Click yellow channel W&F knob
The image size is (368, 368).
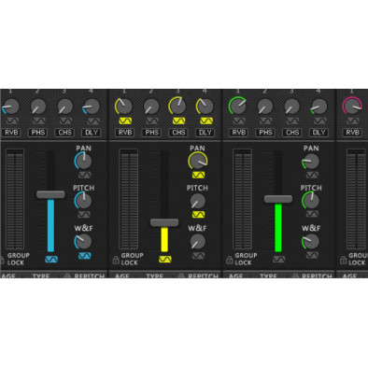click(198, 241)
